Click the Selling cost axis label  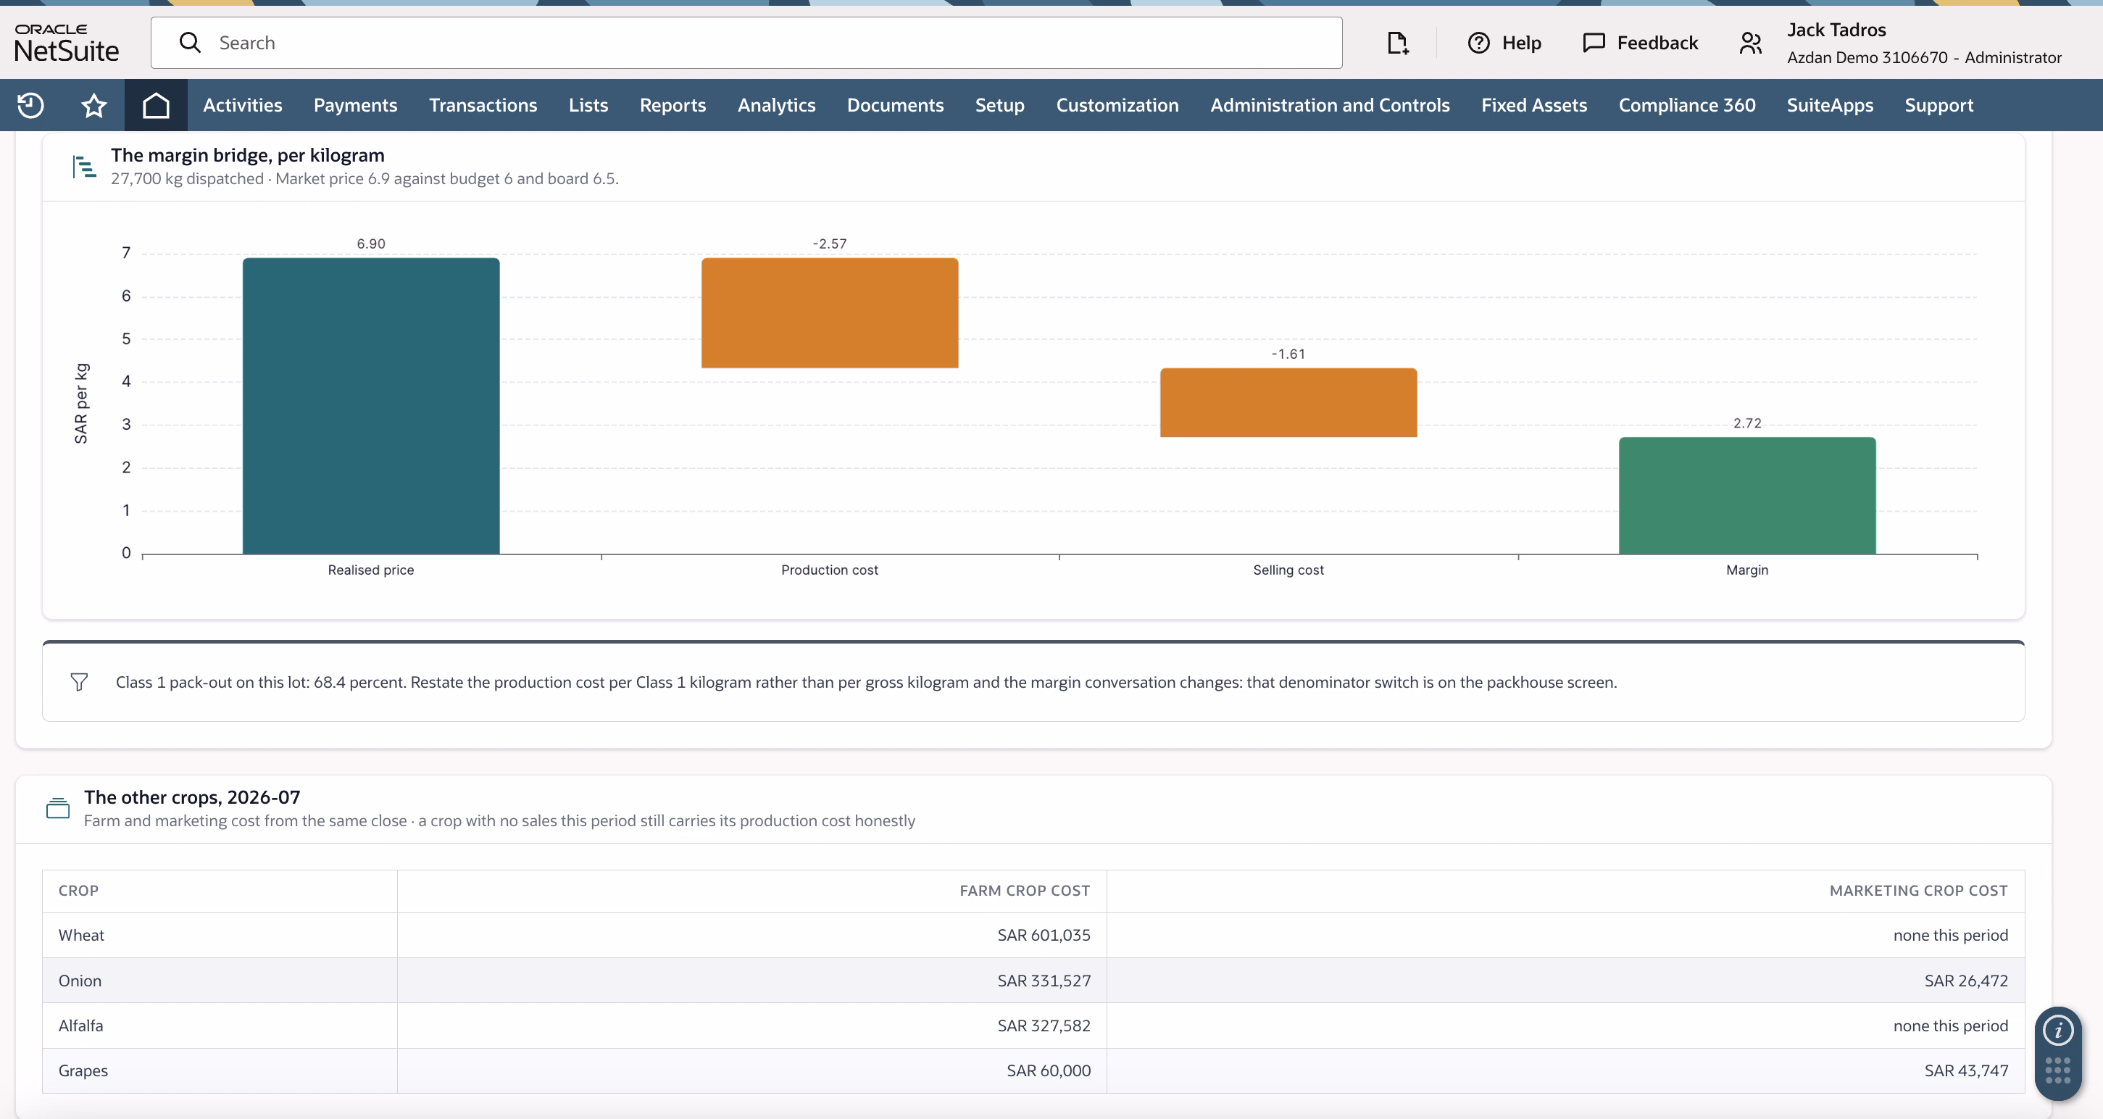coord(1288,570)
